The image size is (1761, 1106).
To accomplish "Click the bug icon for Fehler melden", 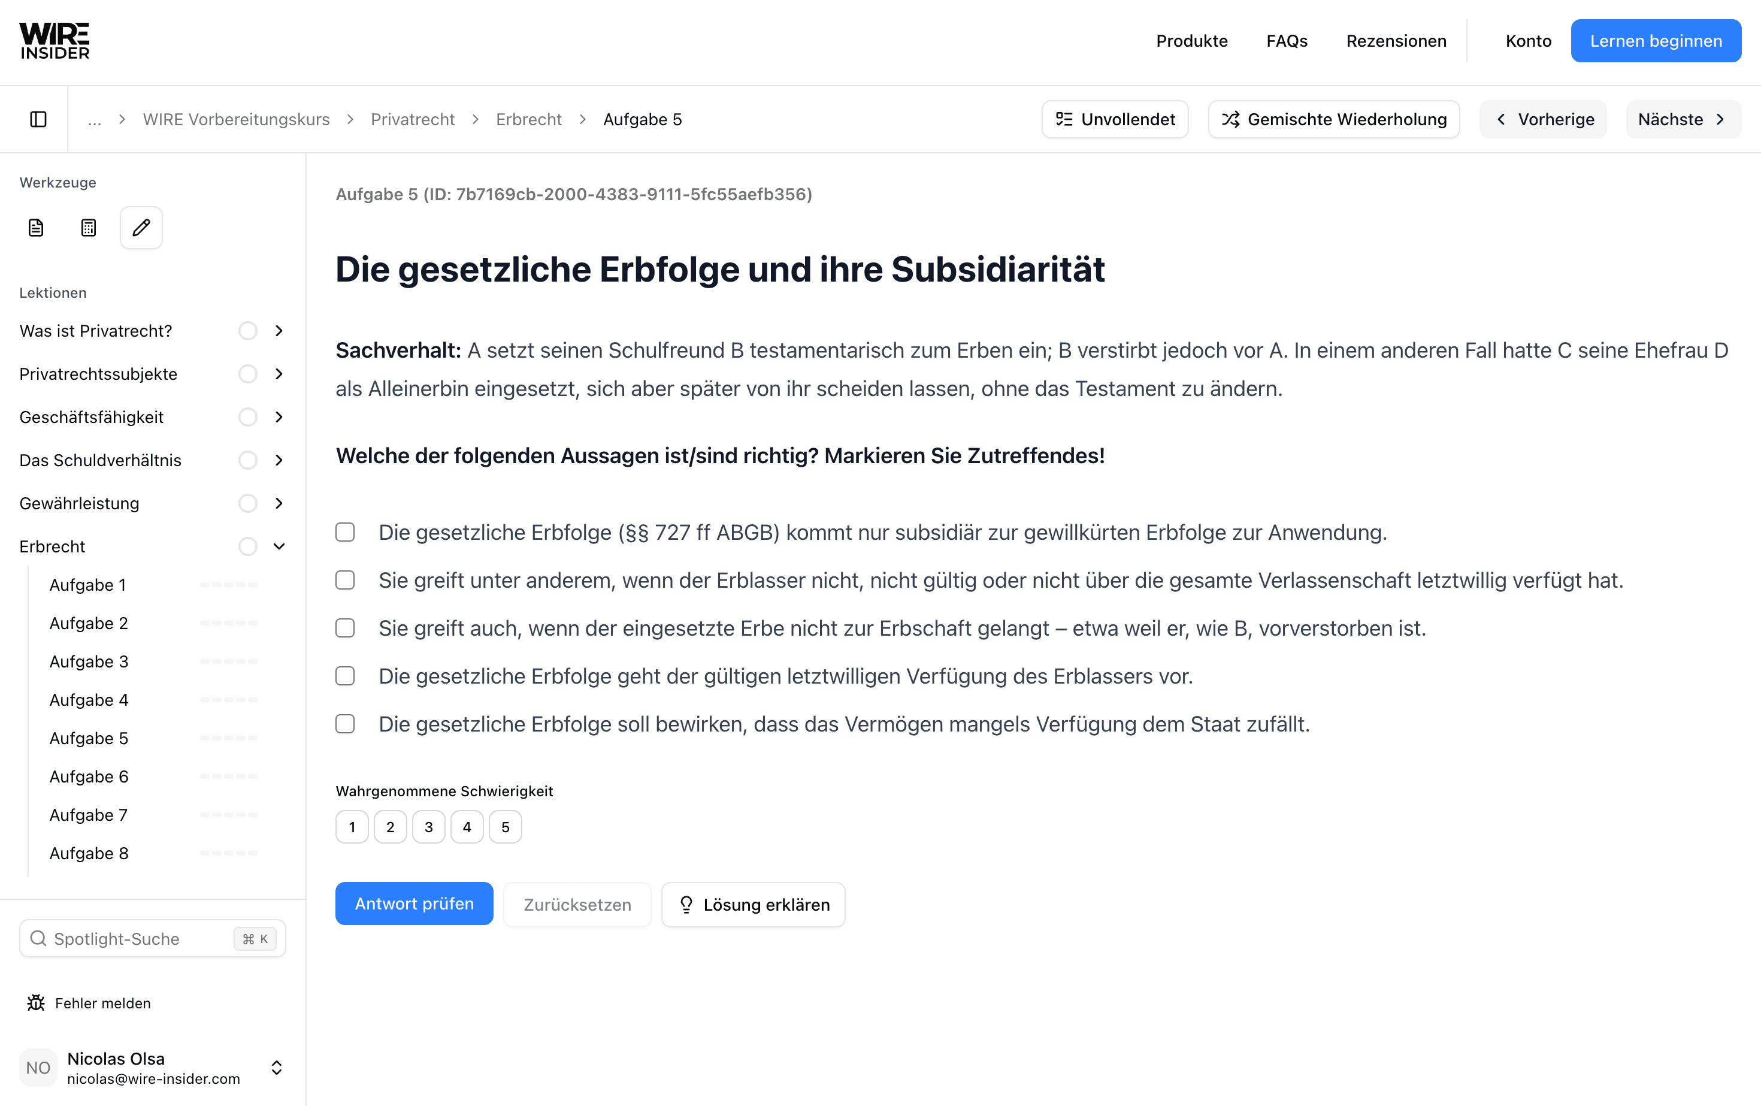I will 36,1003.
